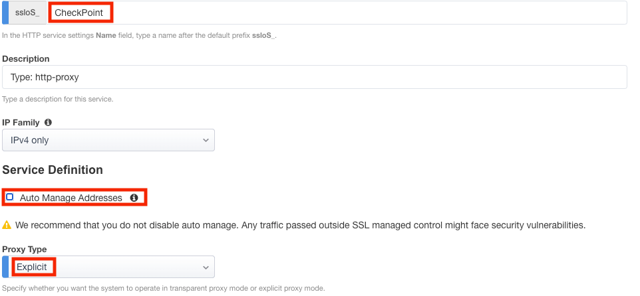Click the Service Definition heading
This screenshot has height=296, width=640.
coord(53,170)
